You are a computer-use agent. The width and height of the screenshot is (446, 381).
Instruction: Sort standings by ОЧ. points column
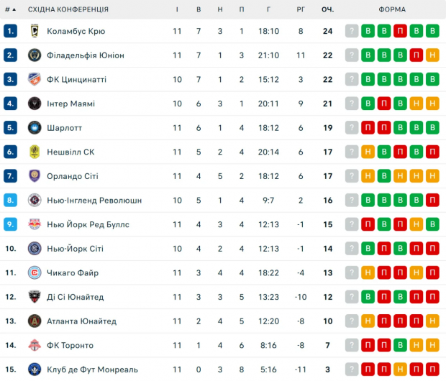(x=328, y=9)
